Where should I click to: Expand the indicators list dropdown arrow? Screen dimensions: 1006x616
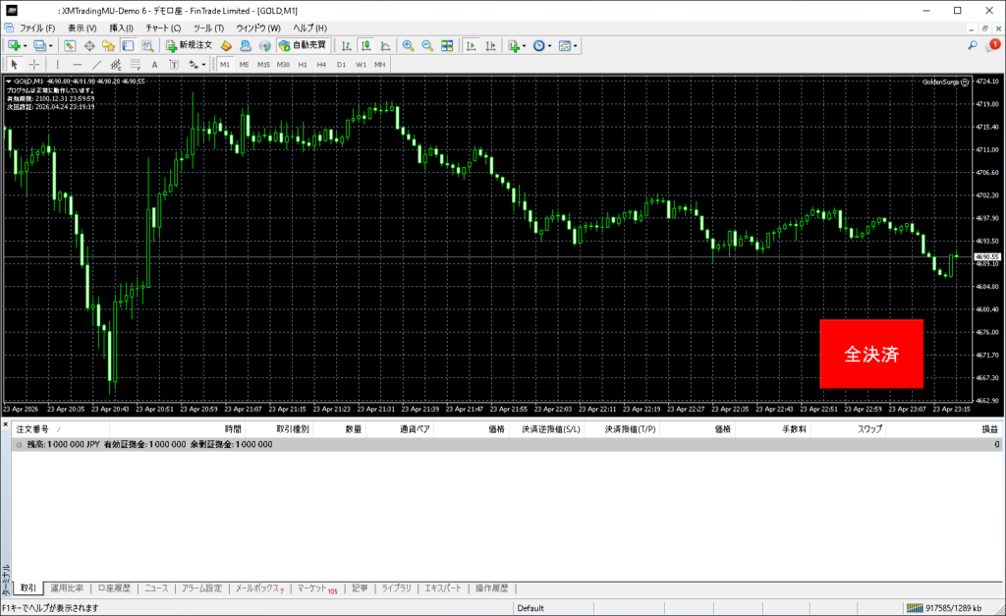pyautogui.click(x=525, y=46)
